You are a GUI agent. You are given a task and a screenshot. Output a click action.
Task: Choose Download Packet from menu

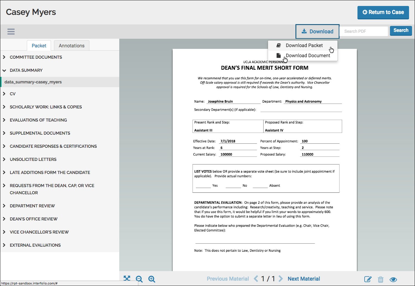303,45
